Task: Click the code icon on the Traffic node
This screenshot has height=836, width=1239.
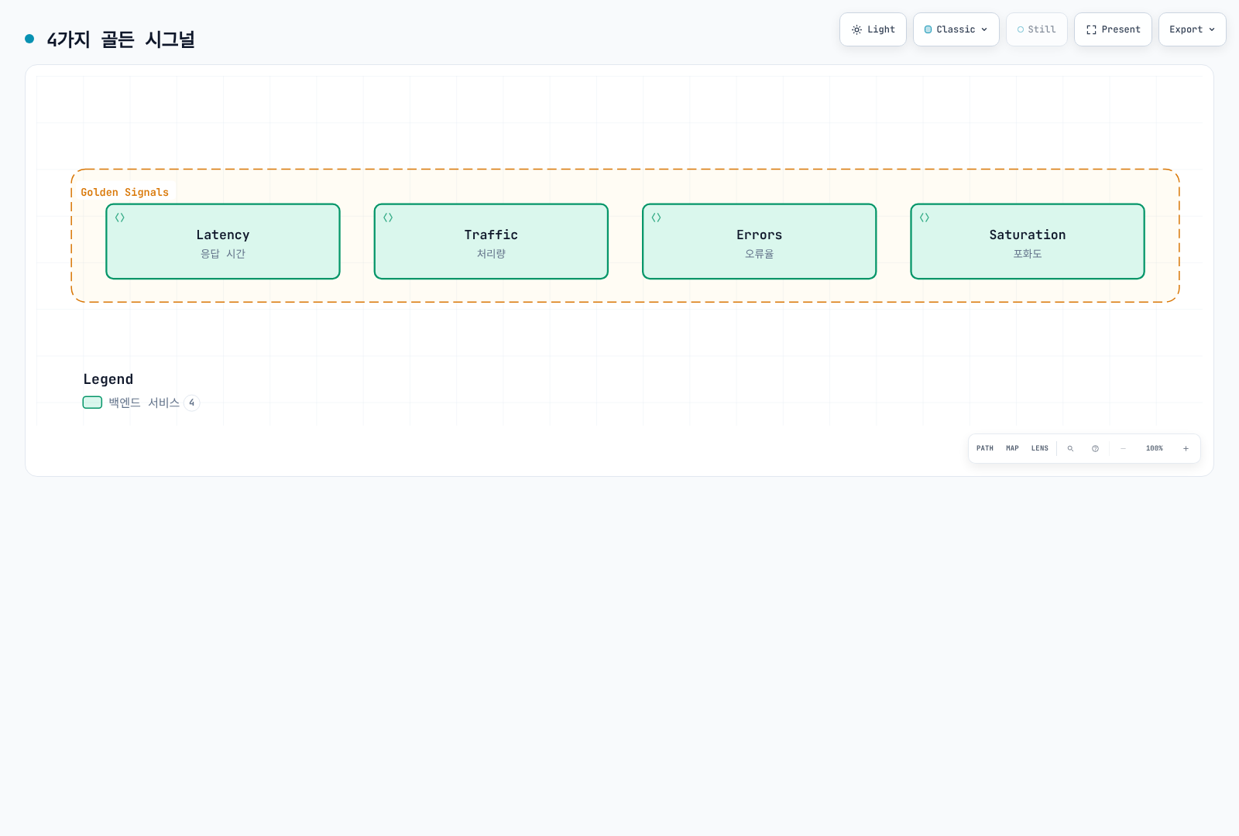Action: 388,218
